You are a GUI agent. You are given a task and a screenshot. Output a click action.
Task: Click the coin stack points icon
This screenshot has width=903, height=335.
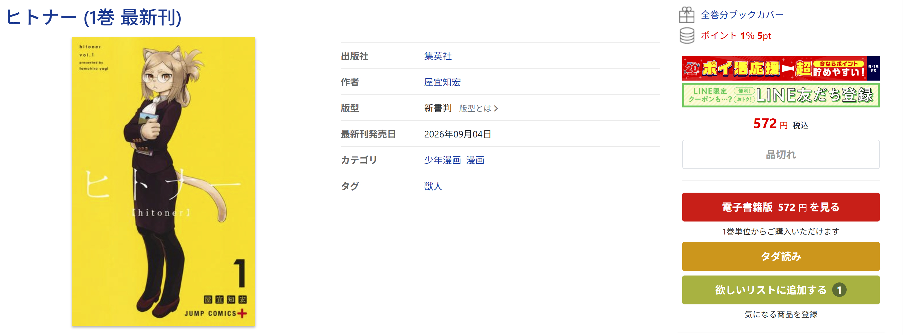point(686,36)
